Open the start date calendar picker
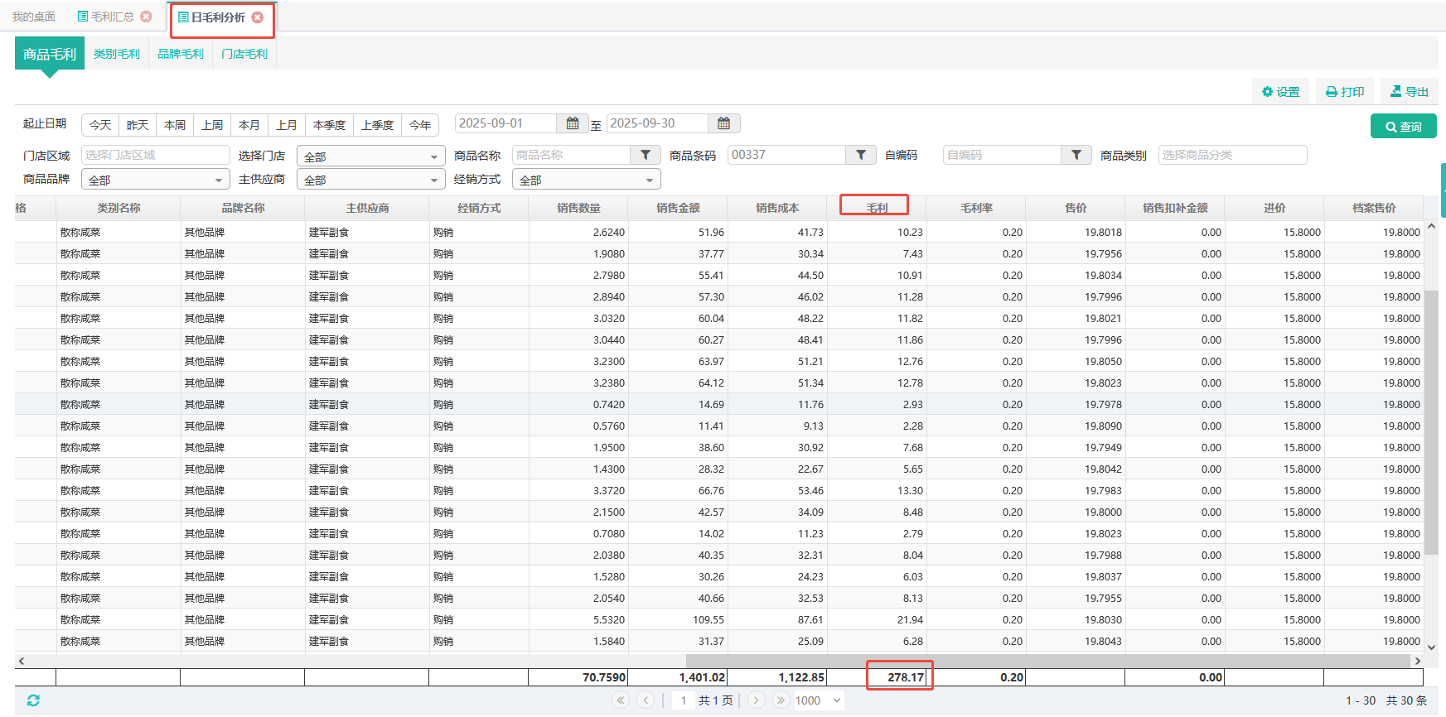 572,123
